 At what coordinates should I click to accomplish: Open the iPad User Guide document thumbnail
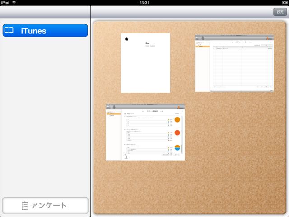(145, 63)
